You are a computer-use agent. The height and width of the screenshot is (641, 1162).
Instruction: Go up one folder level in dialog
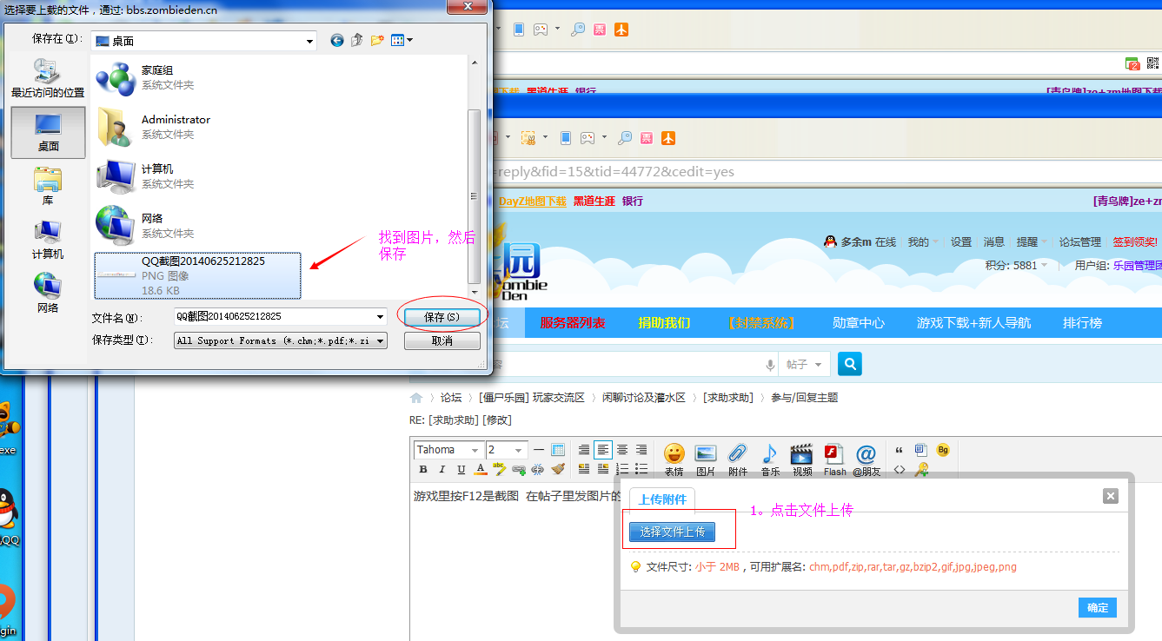[357, 40]
